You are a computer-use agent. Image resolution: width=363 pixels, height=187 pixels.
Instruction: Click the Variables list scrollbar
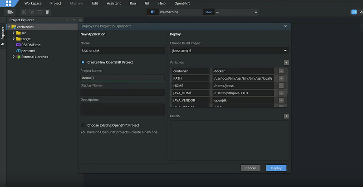click(288, 81)
